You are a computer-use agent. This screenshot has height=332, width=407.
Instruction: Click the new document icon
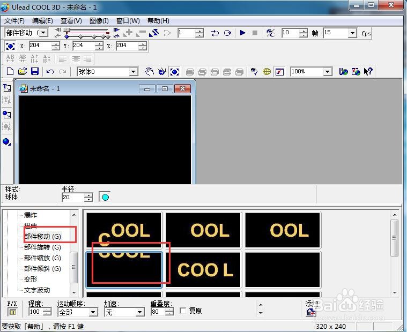click(x=10, y=71)
